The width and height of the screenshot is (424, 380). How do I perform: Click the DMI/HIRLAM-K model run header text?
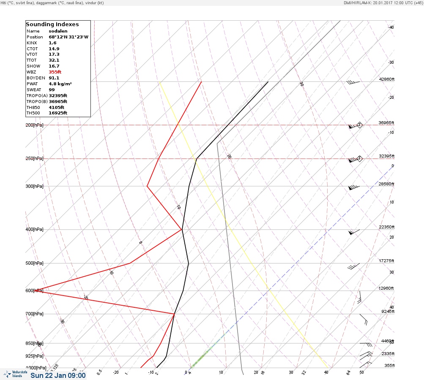(x=383, y=3)
